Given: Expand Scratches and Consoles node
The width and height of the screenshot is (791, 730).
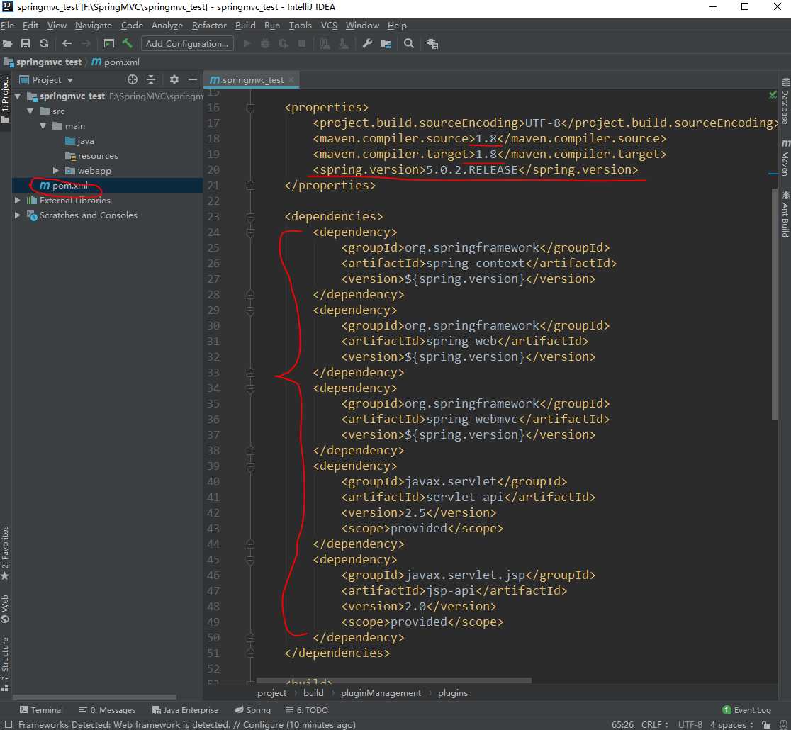Looking at the screenshot, I should point(18,215).
